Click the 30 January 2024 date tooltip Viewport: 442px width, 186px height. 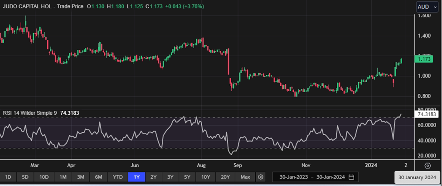pos(417,178)
